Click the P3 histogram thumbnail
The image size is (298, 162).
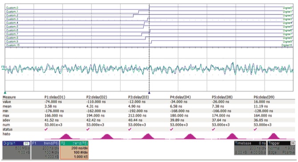click(148, 136)
